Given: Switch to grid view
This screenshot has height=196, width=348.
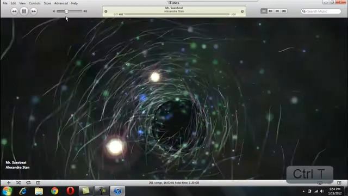Looking at the screenshot, I should [x=277, y=11].
